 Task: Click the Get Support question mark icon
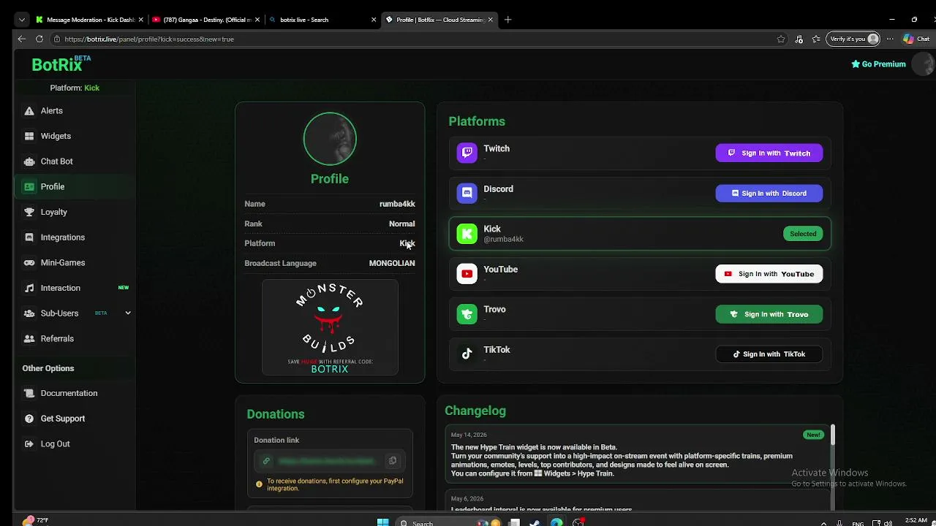(x=29, y=419)
